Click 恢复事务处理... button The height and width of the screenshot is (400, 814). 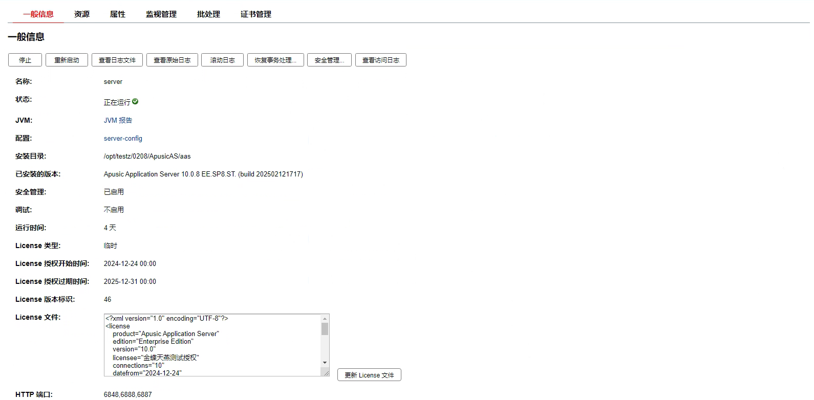click(x=275, y=60)
